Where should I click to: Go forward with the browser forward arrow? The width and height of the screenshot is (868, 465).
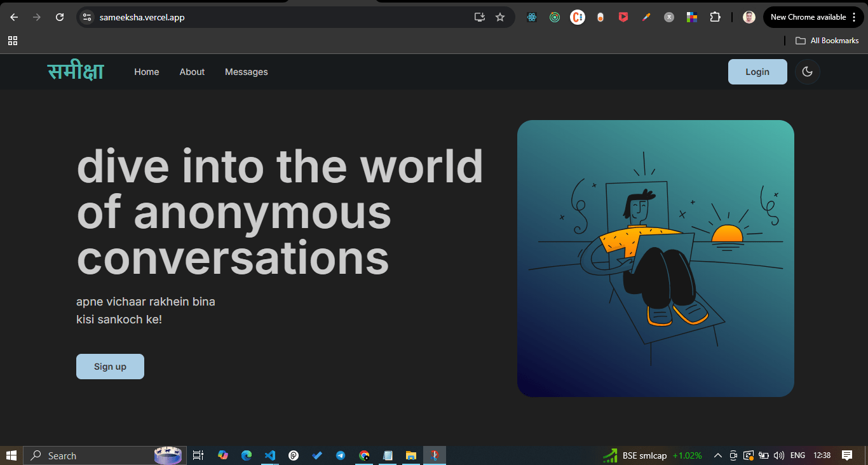point(37,17)
